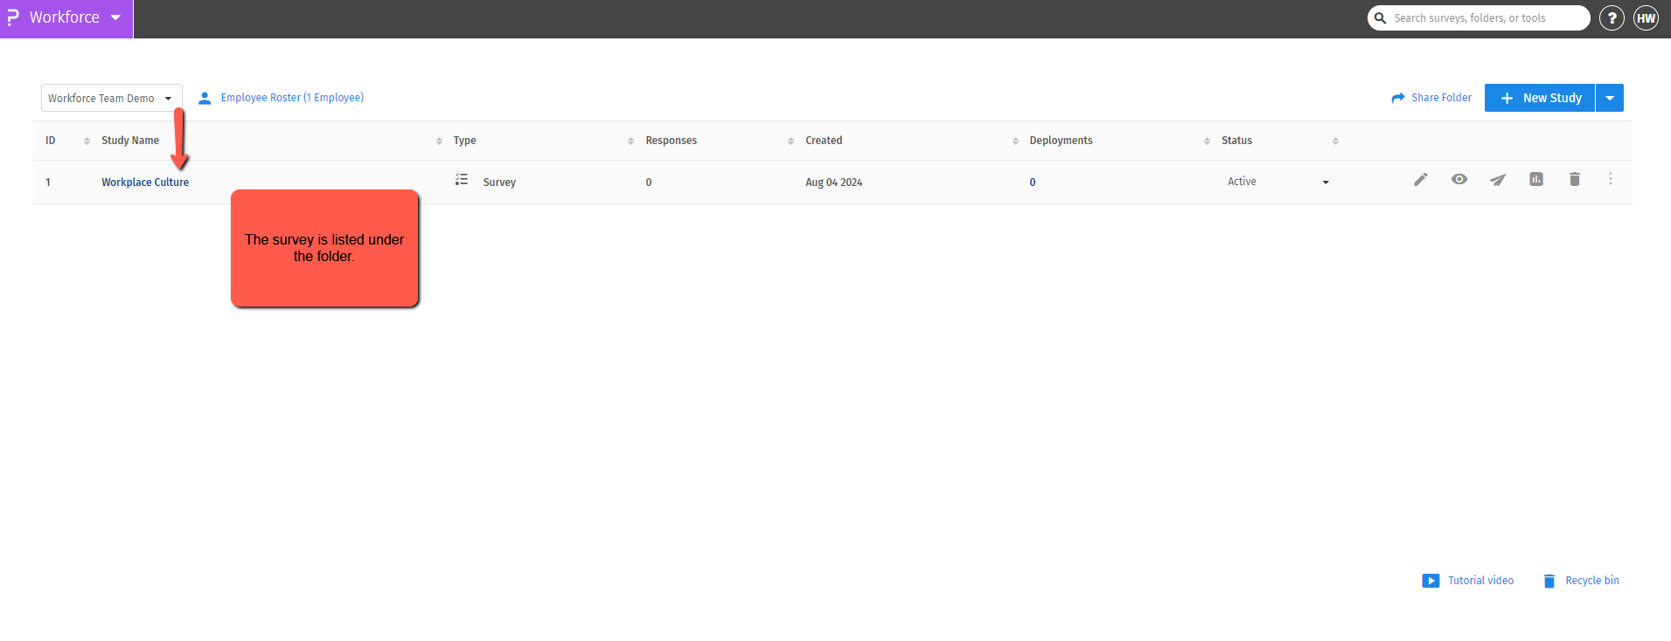Click the Employee Roster person icon
The image size is (1671, 641).
click(x=205, y=98)
